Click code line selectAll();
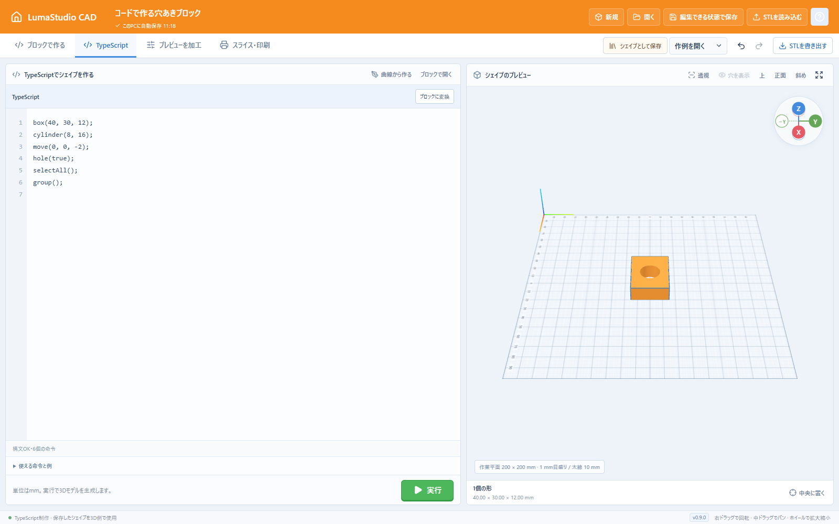The height and width of the screenshot is (524, 839). click(x=55, y=170)
